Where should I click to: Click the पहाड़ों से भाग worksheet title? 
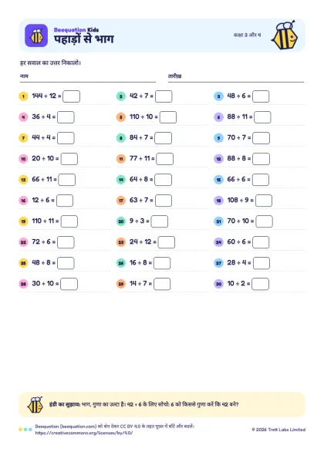[x=84, y=39]
